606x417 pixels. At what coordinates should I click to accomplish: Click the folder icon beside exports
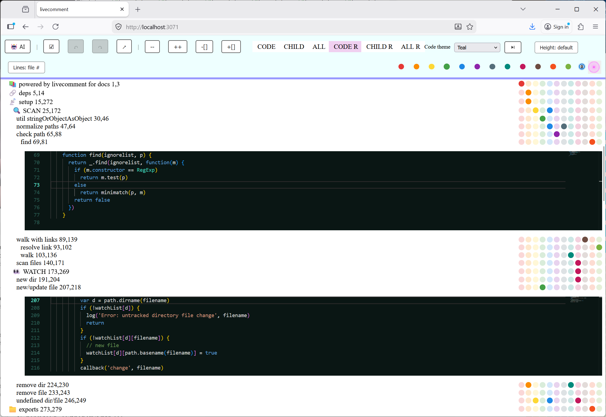point(12,409)
